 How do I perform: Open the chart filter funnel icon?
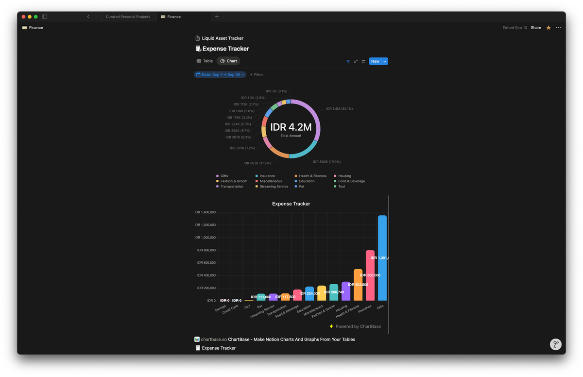coord(348,61)
